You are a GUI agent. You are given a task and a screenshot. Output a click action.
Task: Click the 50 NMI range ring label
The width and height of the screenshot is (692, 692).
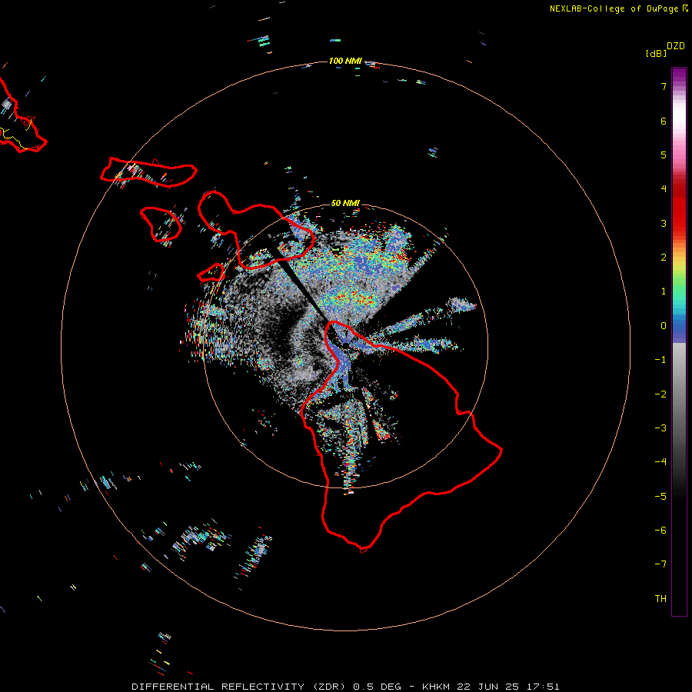click(x=345, y=203)
